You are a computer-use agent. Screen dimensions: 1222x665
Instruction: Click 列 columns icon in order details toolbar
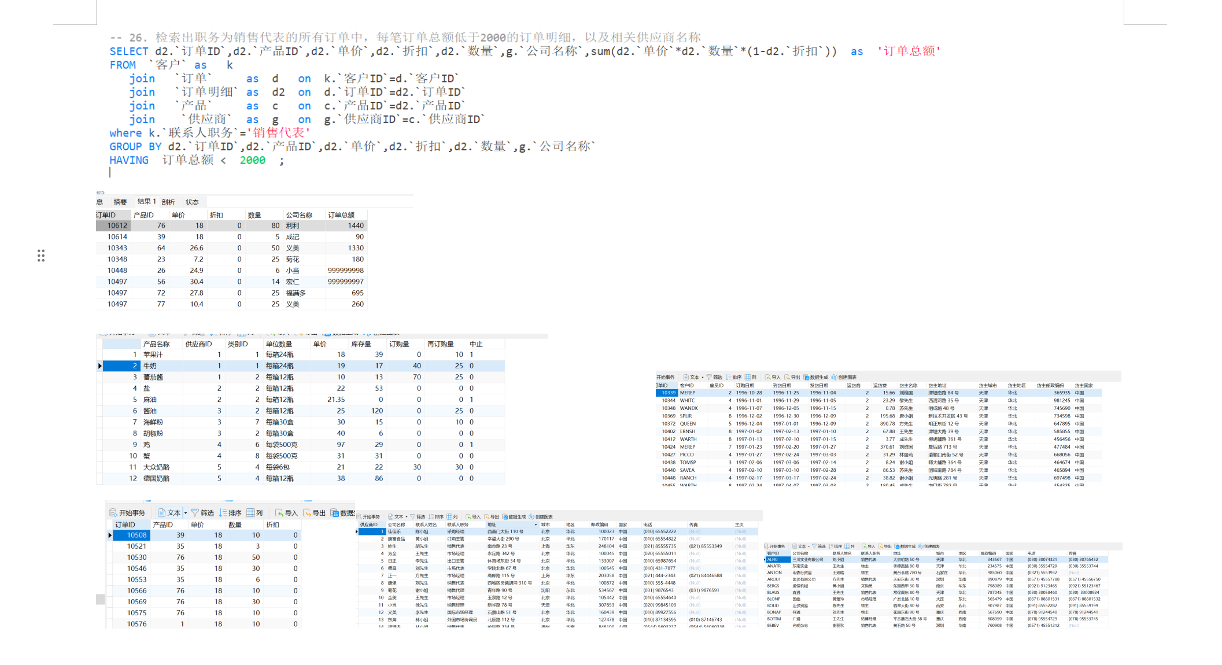click(254, 513)
